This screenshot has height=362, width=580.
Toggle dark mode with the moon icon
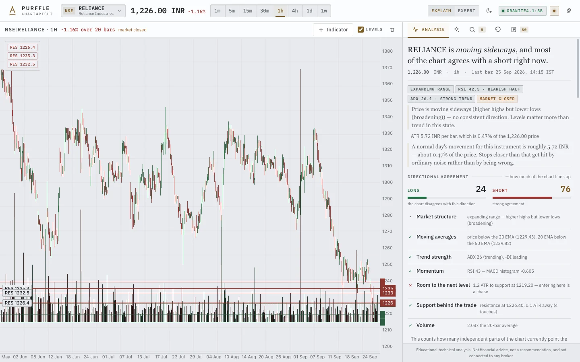tap(489, 11)
